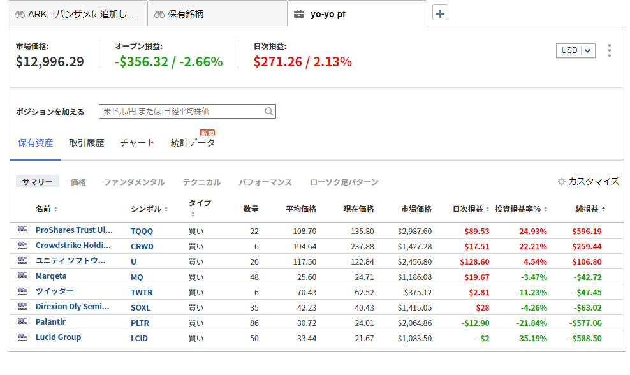Open Palantir stock link
The height and width of the screenshot is (375, 630).
tap(50, 321)
